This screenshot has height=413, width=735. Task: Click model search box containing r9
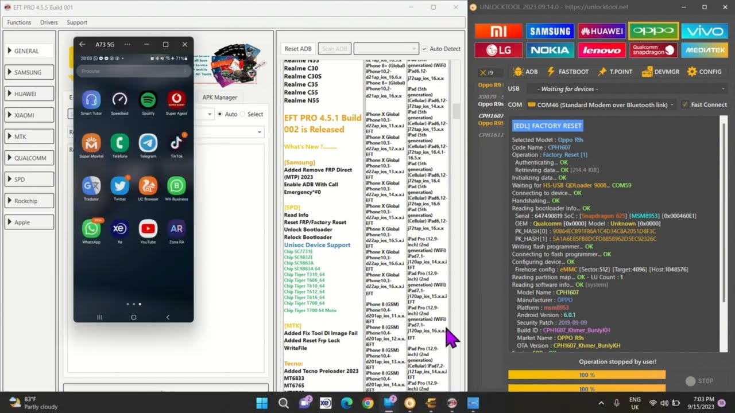[x=490, y=72]
